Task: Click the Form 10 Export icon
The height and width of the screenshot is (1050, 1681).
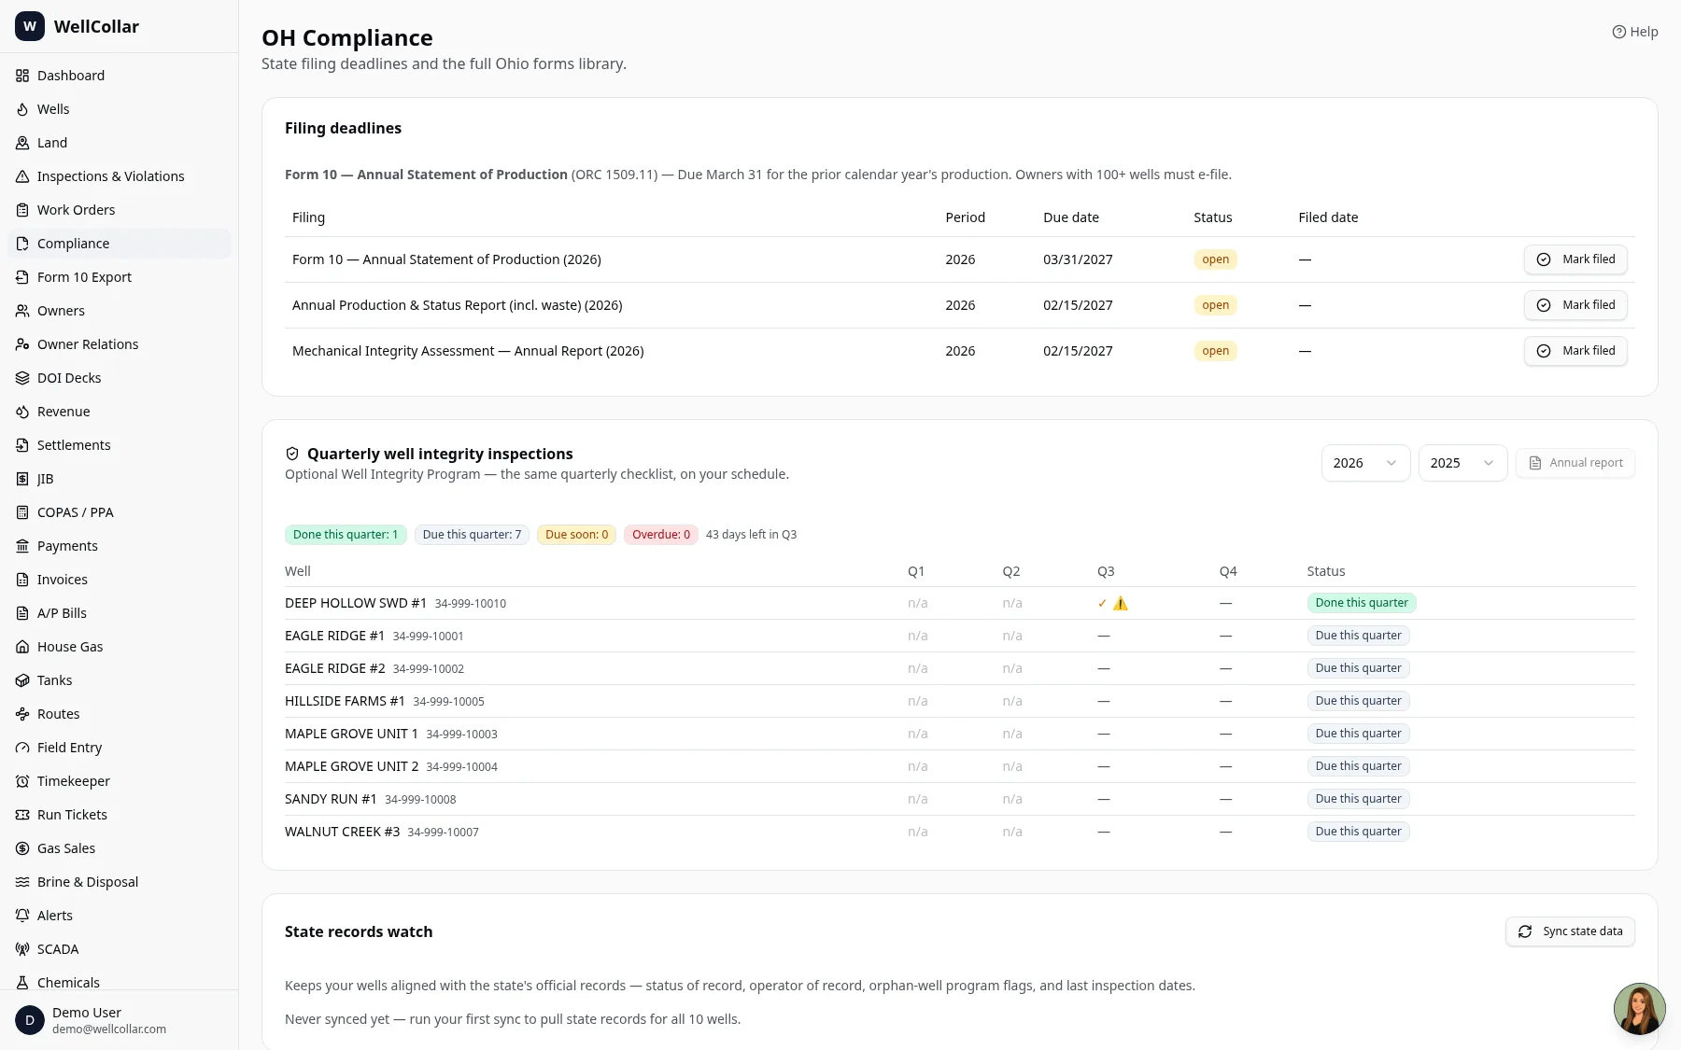Action: pos(22,277)
